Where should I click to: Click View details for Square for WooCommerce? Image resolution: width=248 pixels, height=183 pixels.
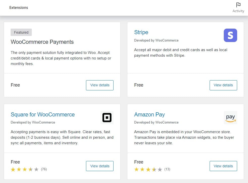(x=100, y=166)
